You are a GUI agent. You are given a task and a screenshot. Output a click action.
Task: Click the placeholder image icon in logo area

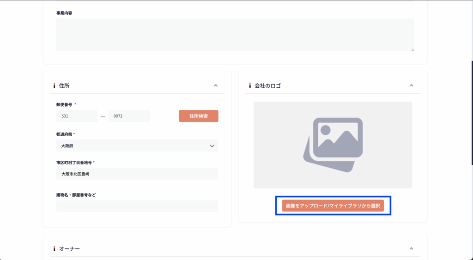coord(333,145)
